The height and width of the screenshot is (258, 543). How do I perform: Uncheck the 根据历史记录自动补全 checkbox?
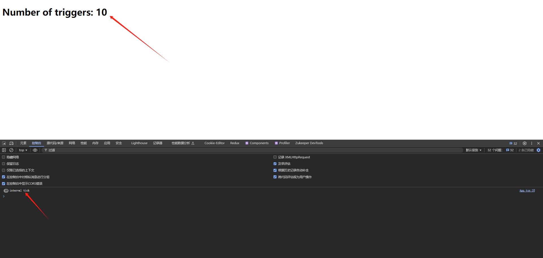[275, 170]
